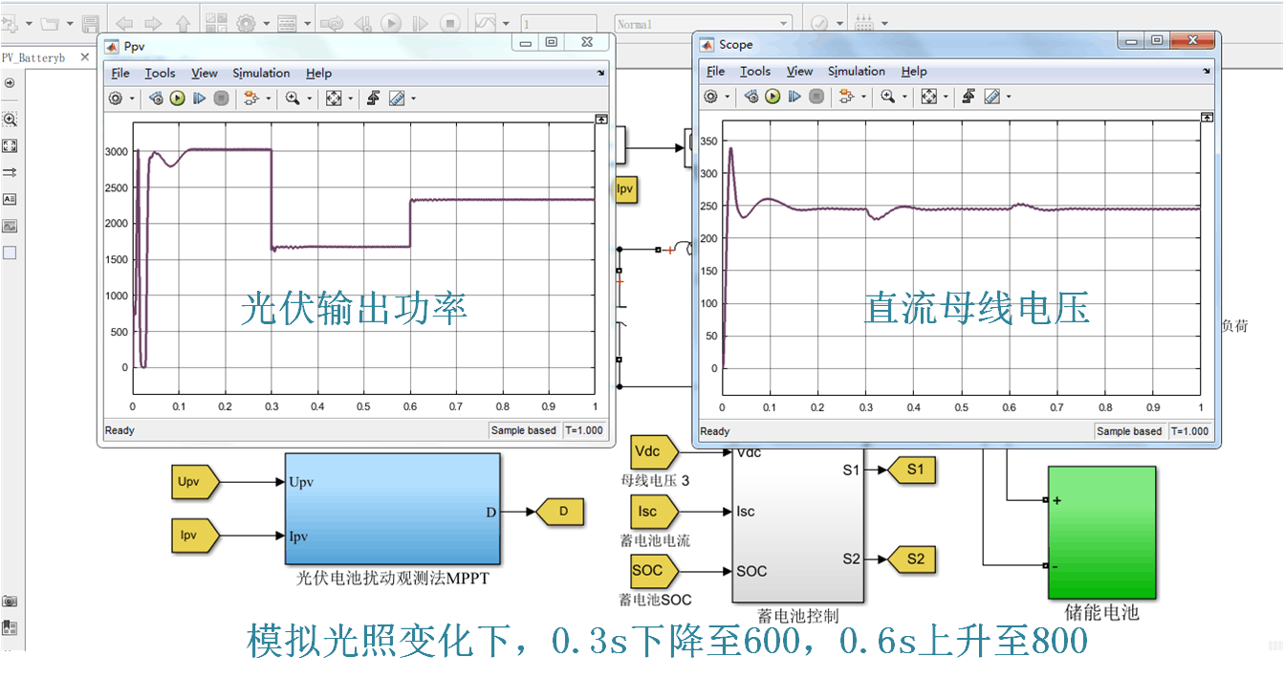Expand gear dropdown arrow in Scope toolbar
Image resolution: width=1284 pixels, height=679 pixels.
pos(727,97)
